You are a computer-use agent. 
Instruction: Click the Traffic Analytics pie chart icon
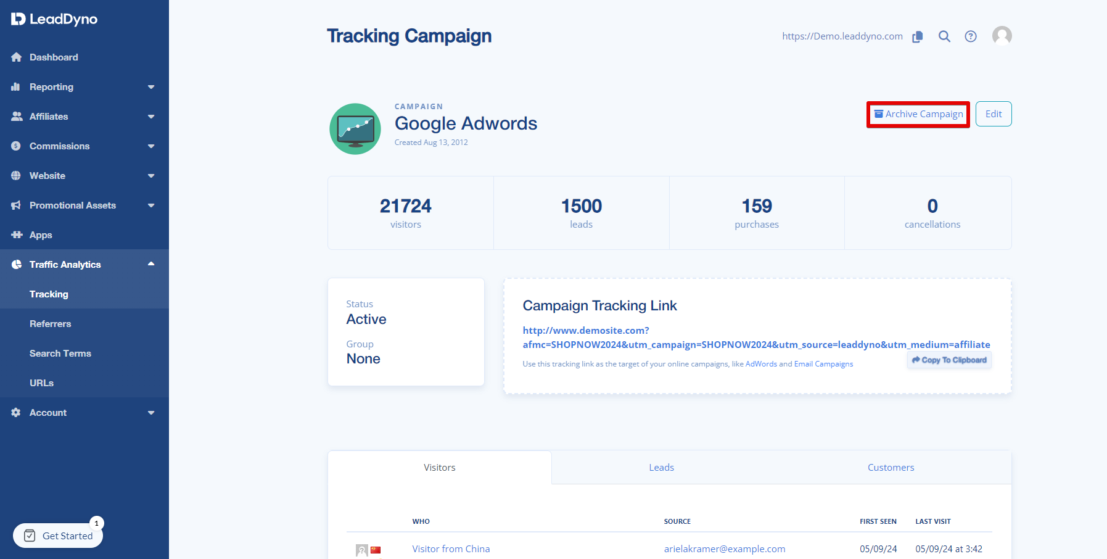pyautogui.click(x=16, y=265)
